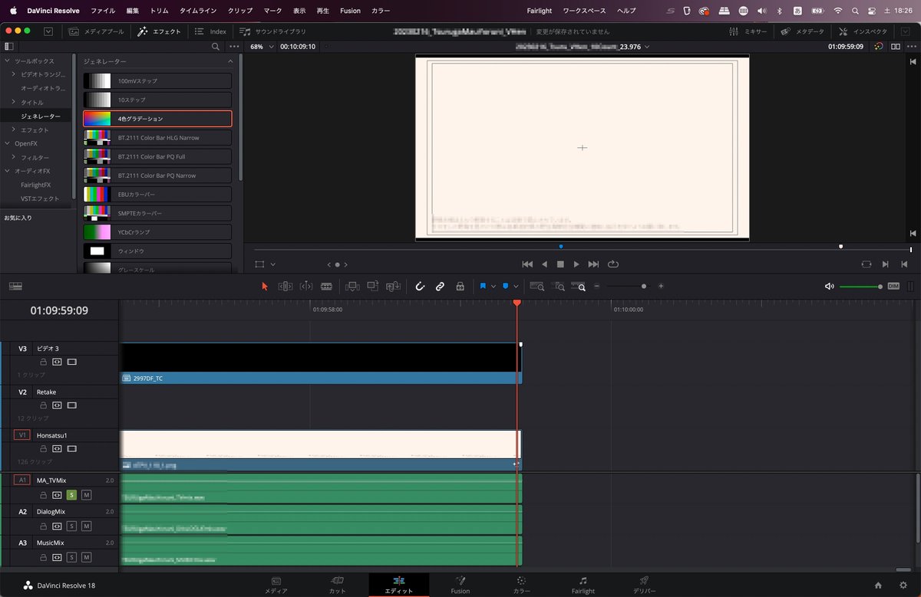Collapse the OpenFX tree section
The image size is (921, 597).
(8, 143)
